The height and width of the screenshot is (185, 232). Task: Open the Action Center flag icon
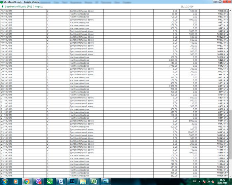tap(204, 181)
